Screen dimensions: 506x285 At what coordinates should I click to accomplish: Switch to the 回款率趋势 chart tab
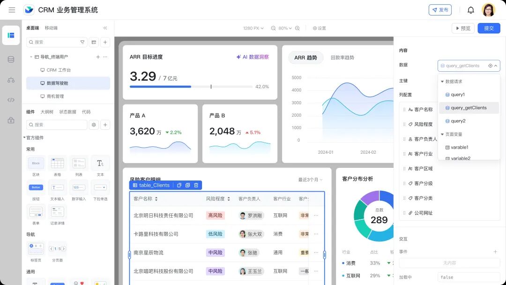[x=342, y=58]
